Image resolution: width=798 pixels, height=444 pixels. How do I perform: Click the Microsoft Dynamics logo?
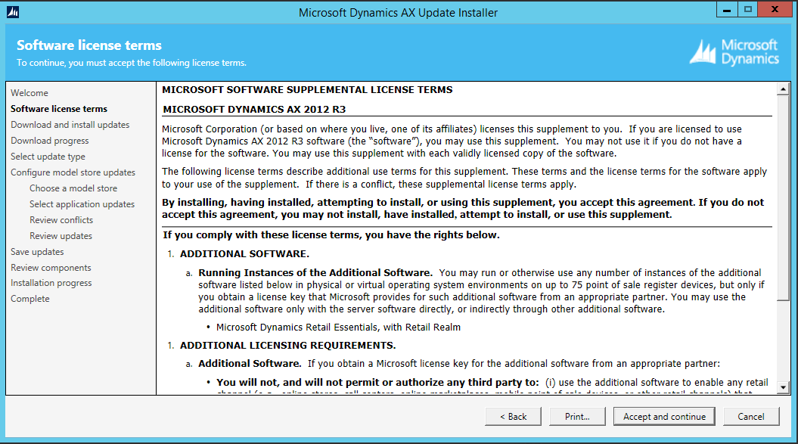pyautogui.click(x=734, y=52)
